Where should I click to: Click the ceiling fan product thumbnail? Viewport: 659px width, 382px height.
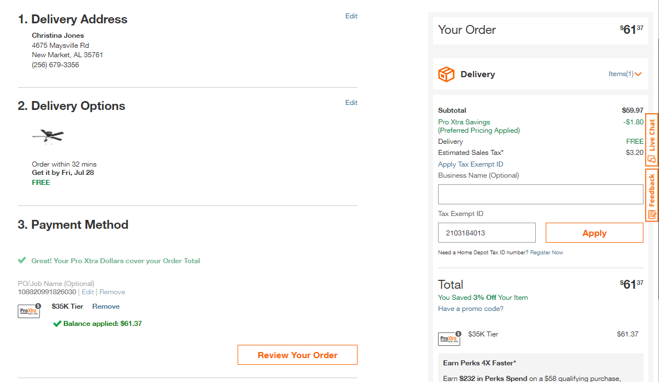[x=48, y=136]
